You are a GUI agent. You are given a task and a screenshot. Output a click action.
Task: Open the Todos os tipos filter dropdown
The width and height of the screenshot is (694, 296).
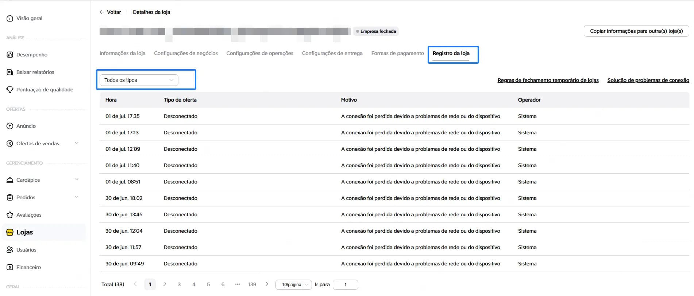[x=139, y=80]
